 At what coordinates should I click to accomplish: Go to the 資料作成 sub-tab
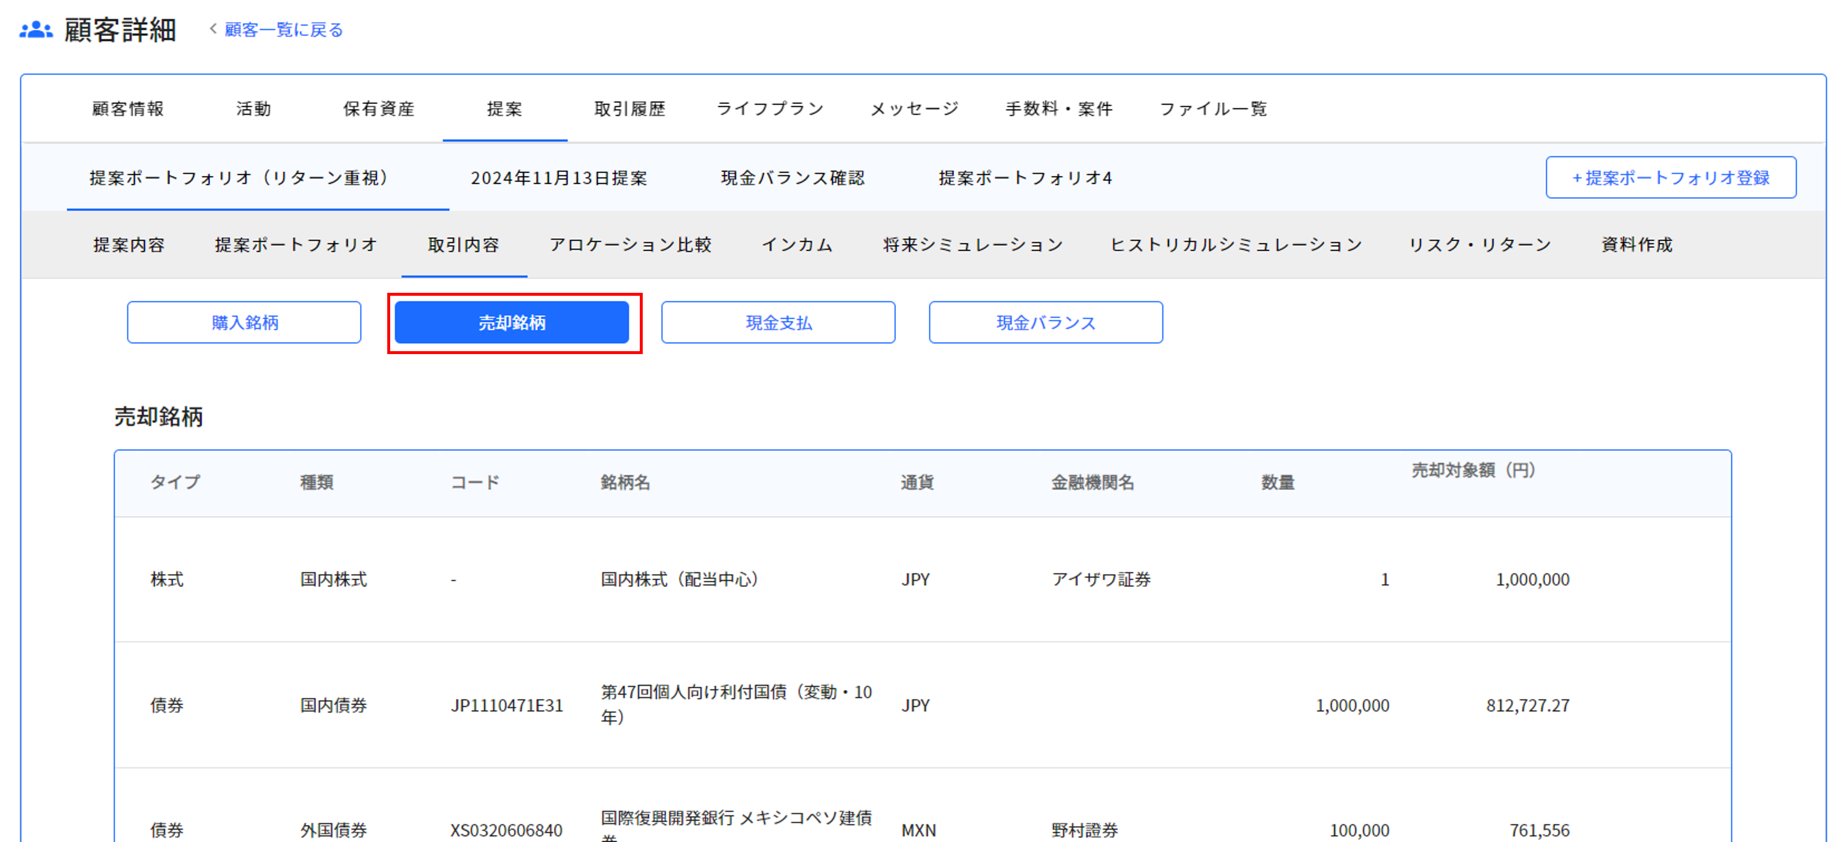[1637, 245]
